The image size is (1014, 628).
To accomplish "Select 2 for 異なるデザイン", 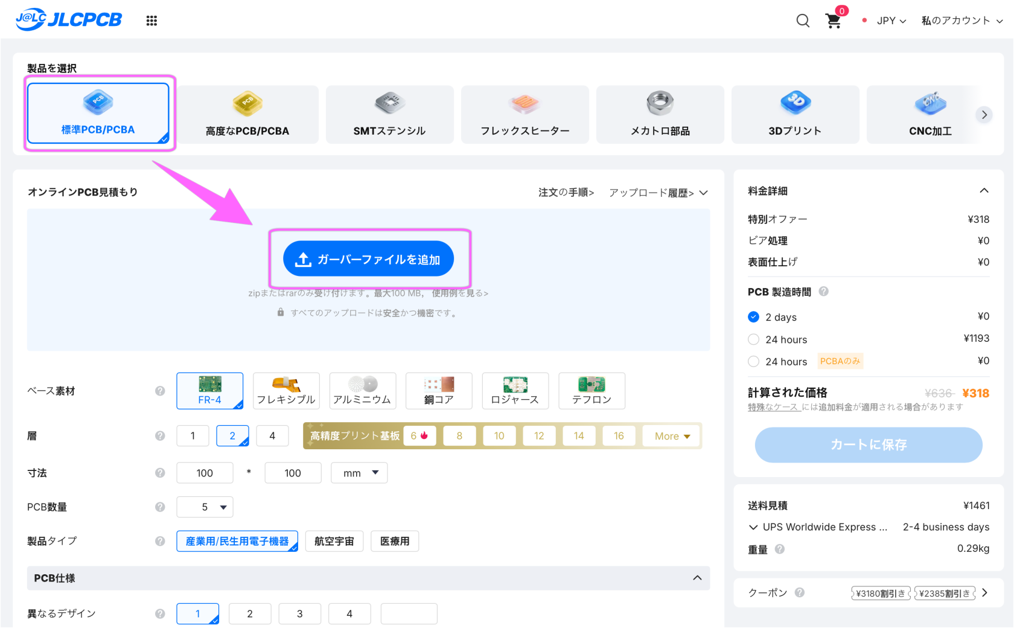I will pyautogui.click(x=250, y=614).
